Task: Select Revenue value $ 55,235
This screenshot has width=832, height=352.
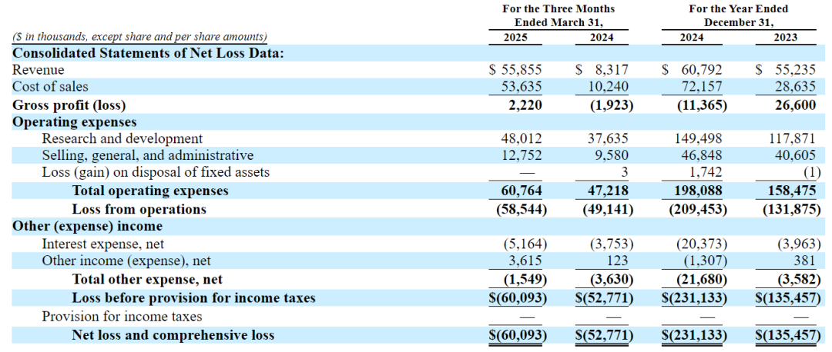Action: tap(785, 70)
